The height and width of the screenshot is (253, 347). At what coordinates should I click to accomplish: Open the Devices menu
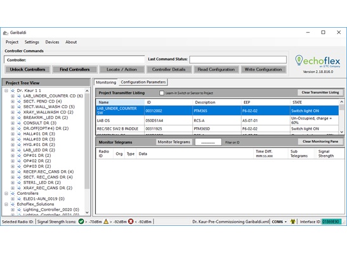[52, 42]
